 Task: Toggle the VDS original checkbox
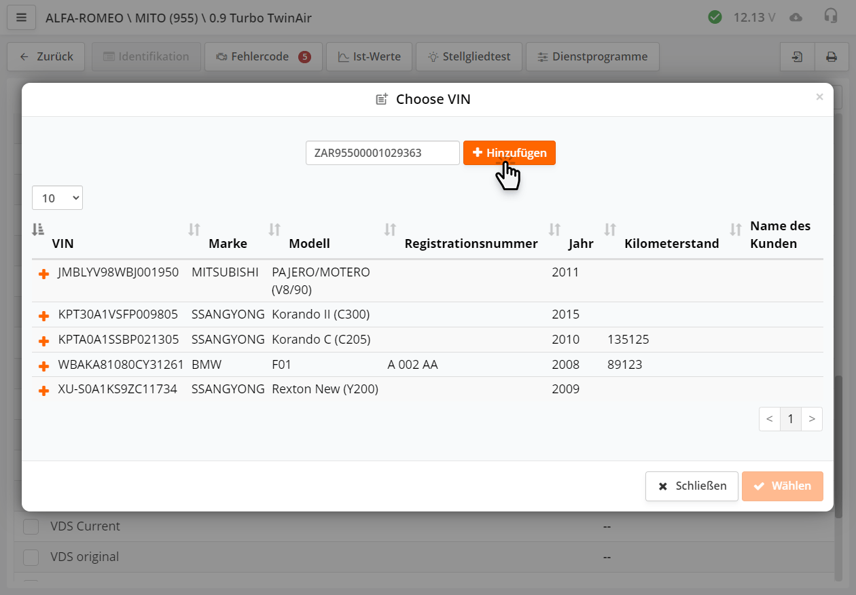(31, 558)
